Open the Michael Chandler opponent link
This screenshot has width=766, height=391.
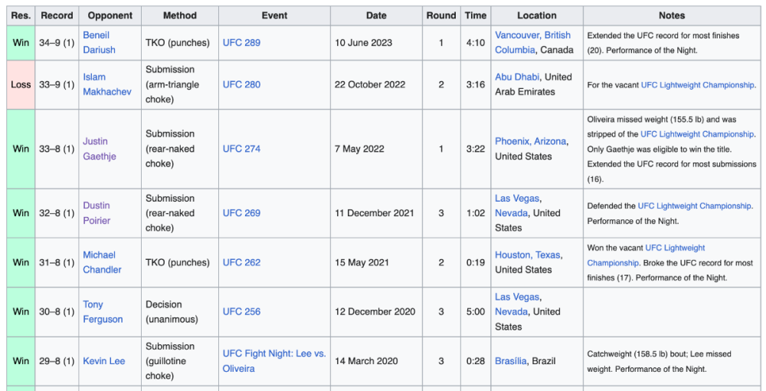(102, 262)
